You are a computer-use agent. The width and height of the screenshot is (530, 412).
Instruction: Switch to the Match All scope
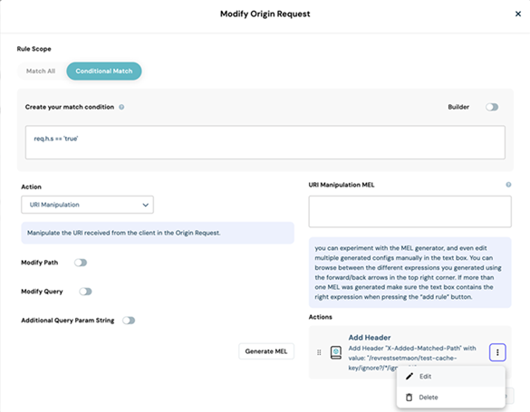41,71
